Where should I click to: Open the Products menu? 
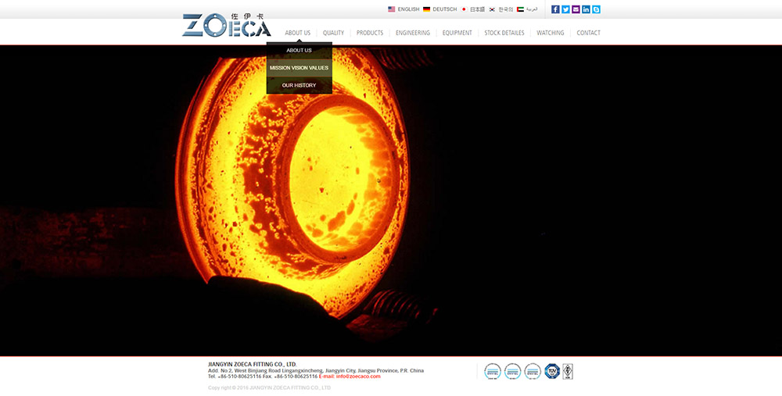370,33
